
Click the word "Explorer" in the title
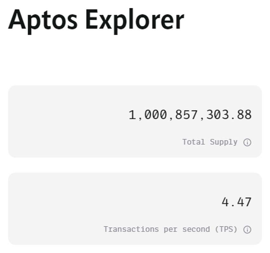pyautogui.click(x=135, y=20)
